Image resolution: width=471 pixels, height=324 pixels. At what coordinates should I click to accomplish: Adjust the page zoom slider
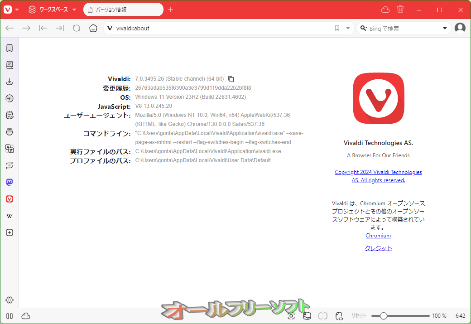[x=383, y=315]
